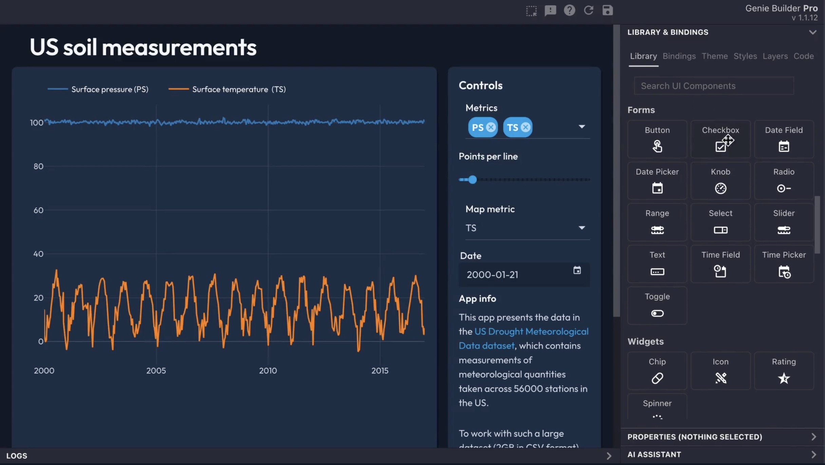Refresh the app preview

point(589,11)
